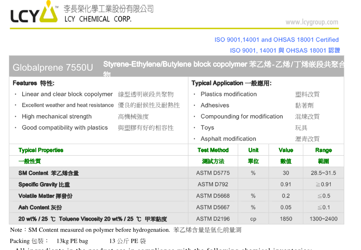Select the 'SM Content' row label
Image resolution: width=361 pixels, height=250 pixels.
(48, 173)
